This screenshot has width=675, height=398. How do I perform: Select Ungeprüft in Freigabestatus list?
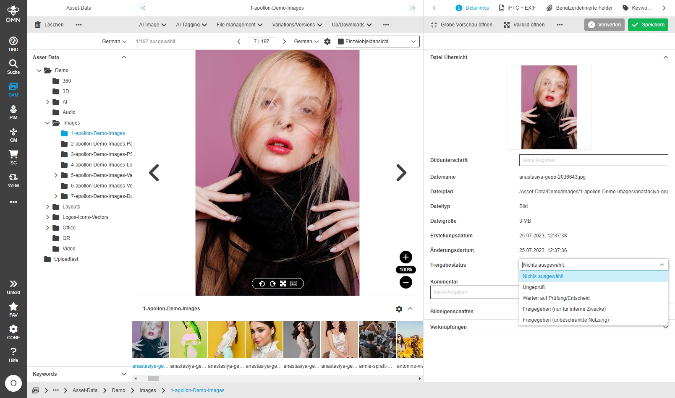(x=594, y=287)
